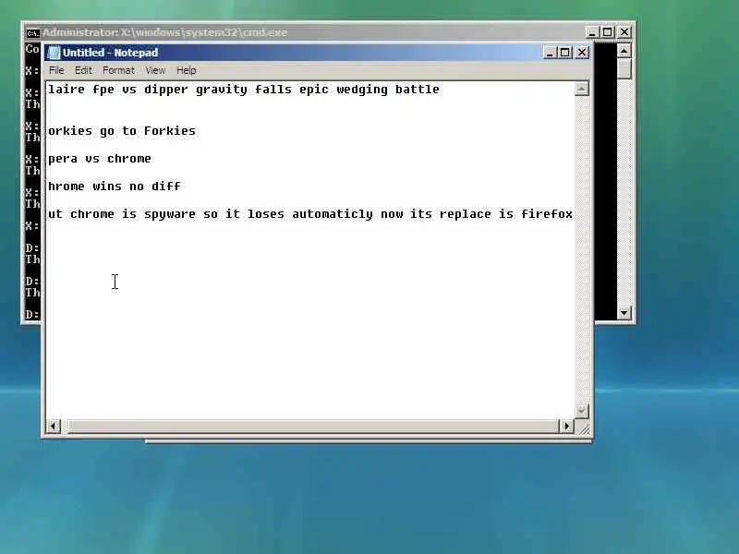Click Notepad vertical scrollbar down arrow
The width and height of the screenshot is (739, 554).
coord(582,411)
